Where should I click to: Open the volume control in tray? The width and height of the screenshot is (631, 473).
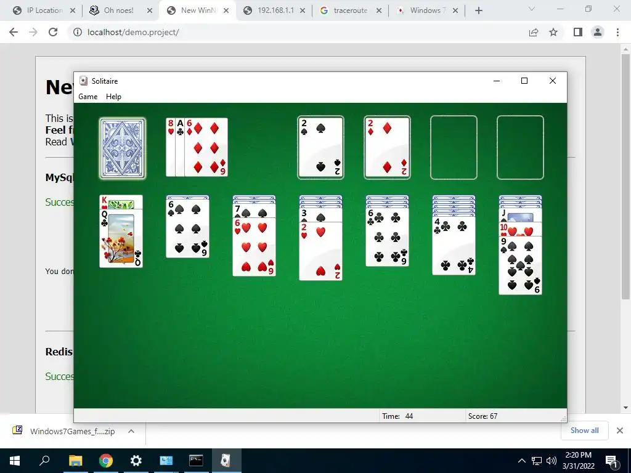tap(552, 461)
